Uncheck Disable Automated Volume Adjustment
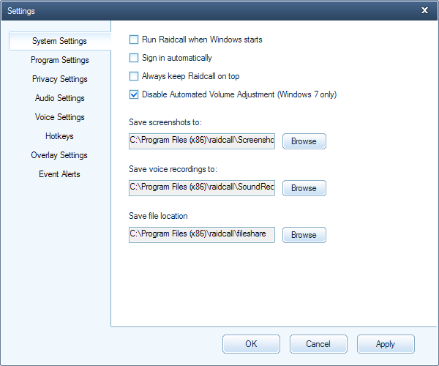The image size is (439, 366). (x=134, y=94)
